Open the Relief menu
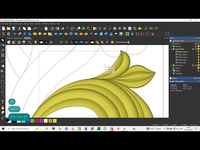This screenshot has width=200, height=150. [x=32, y=24]
